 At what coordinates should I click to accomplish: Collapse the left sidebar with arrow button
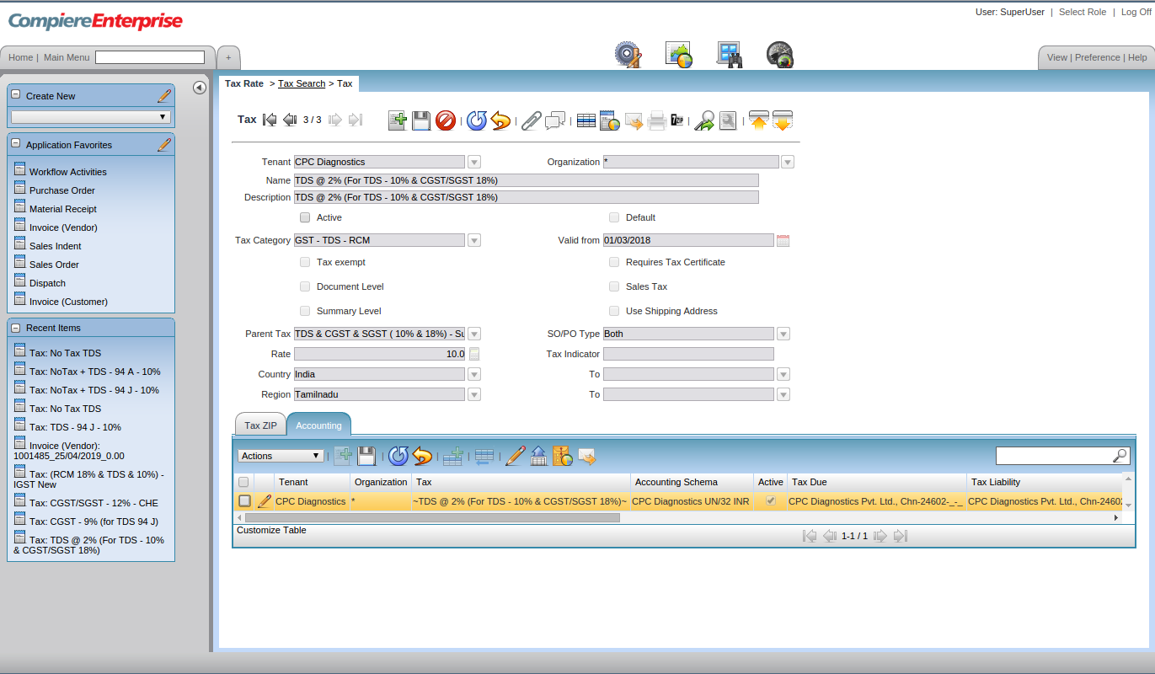200,88
